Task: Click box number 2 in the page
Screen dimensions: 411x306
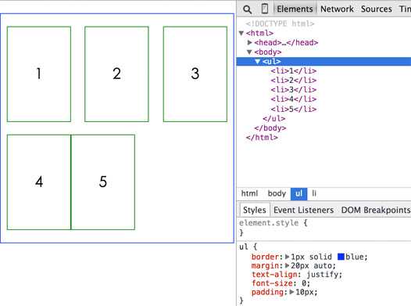Action: pyautogui.click(x=116, y=74)
